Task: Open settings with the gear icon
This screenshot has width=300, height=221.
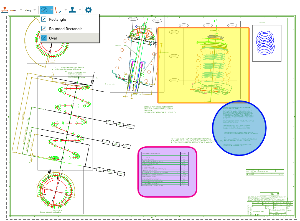Action: (88, 10)
